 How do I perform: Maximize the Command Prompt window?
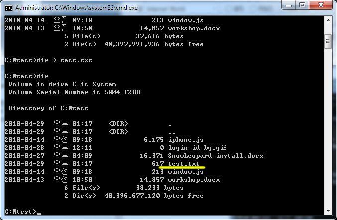point(302,5)
